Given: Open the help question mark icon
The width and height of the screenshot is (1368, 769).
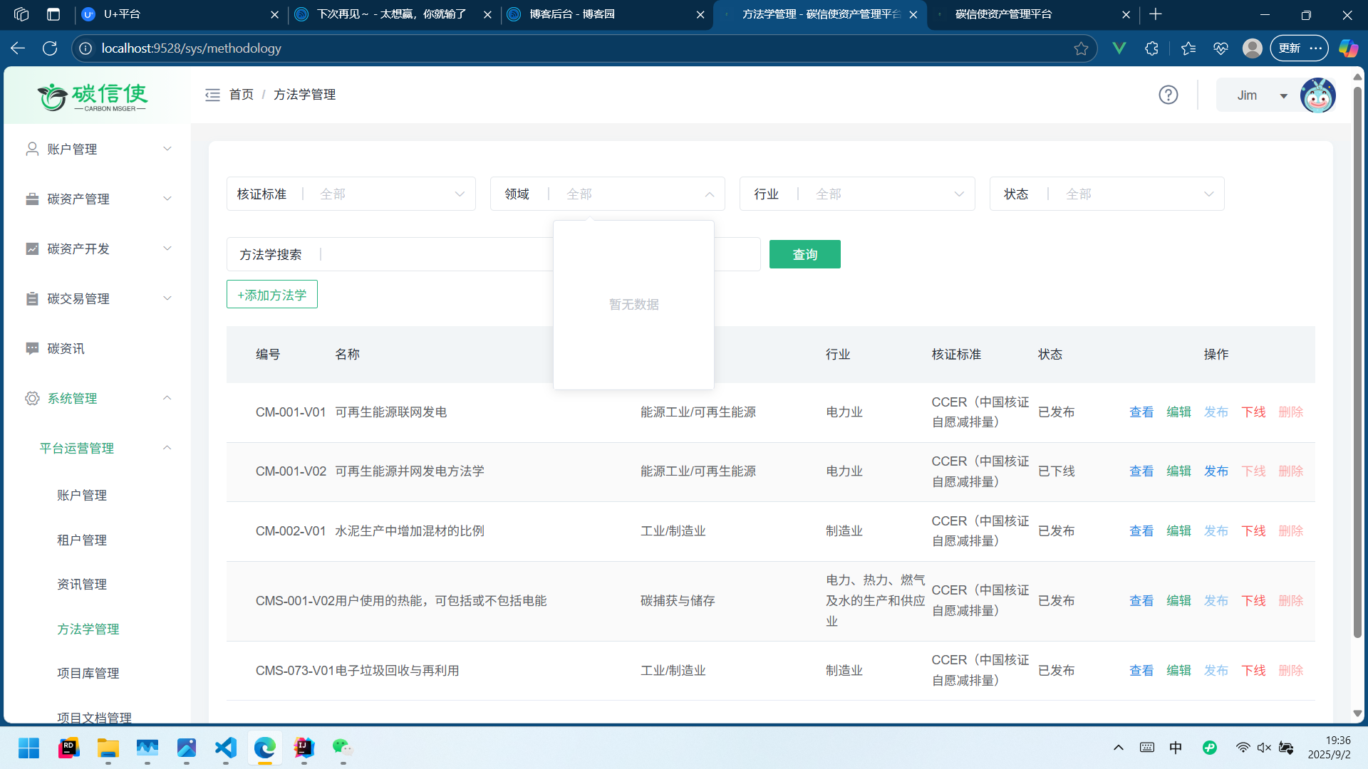Looking at the screenshot, I should 1168,95.
